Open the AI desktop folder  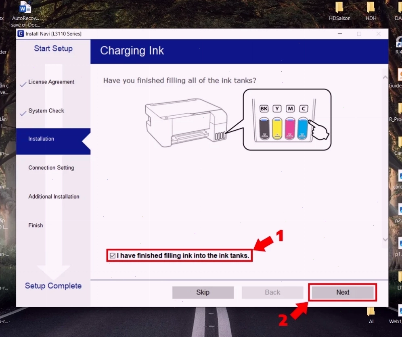pyautogui.click(x=371, y=316)
